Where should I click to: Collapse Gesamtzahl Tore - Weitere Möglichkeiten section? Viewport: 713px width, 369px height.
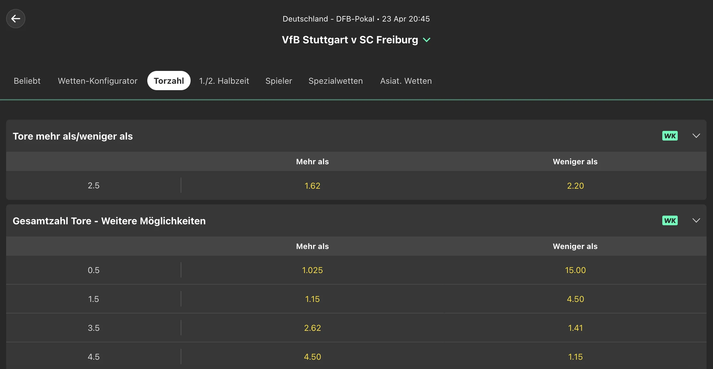[696, 220]
